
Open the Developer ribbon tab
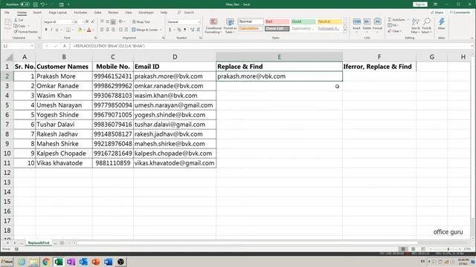[146, 13]
